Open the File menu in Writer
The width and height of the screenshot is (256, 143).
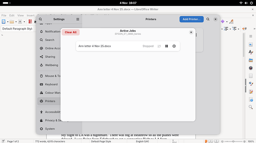click(x=4, y=16)
